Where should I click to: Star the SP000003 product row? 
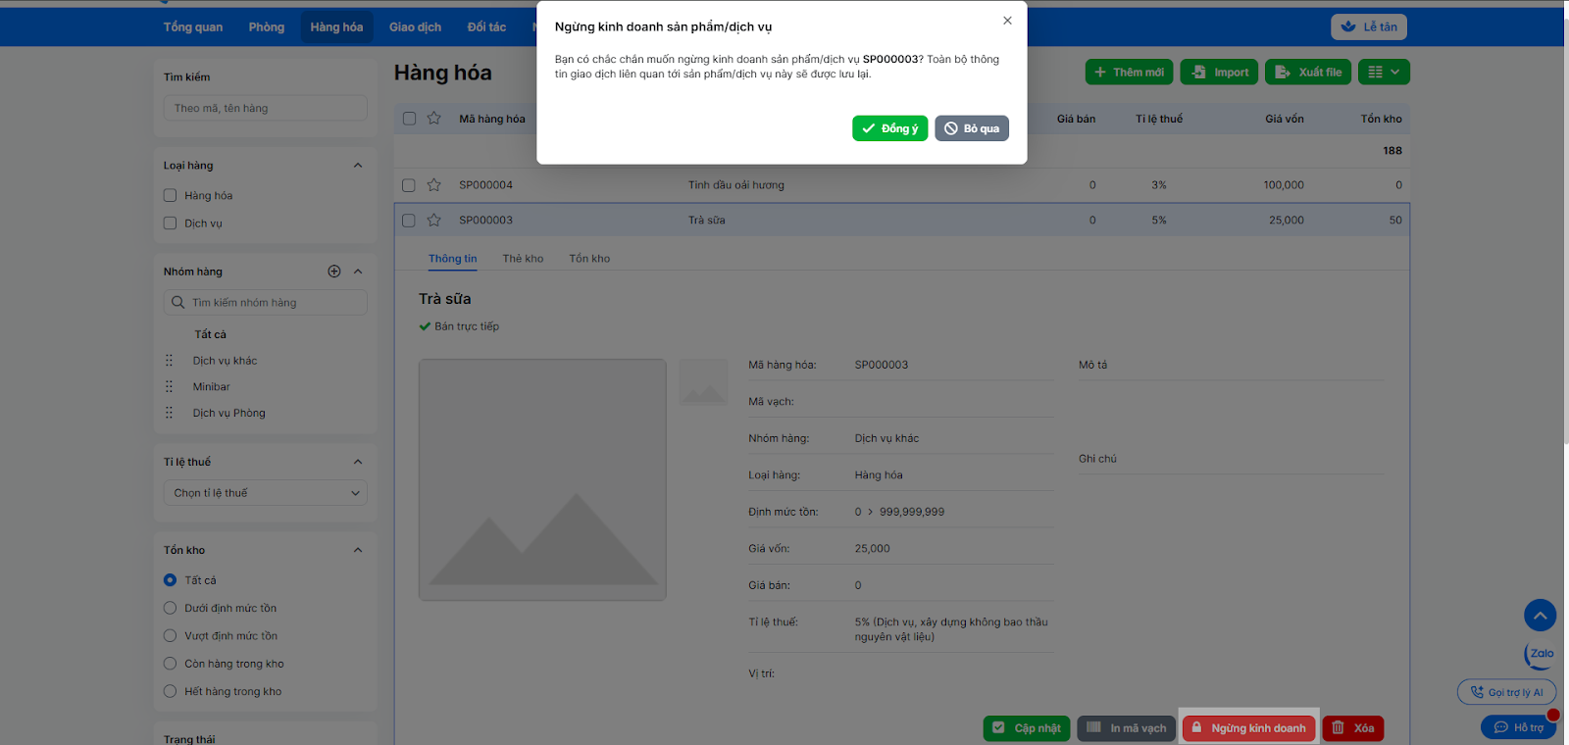click(x=433, y=220)
